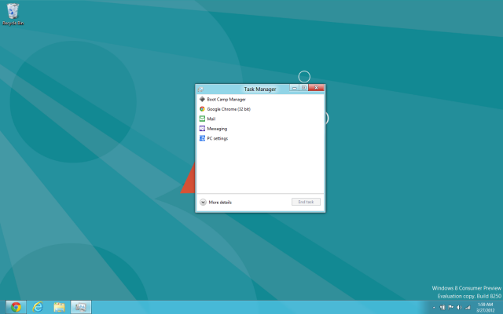
Task: Open Google Chrome from the taskbar
Action: click(16, 306)
